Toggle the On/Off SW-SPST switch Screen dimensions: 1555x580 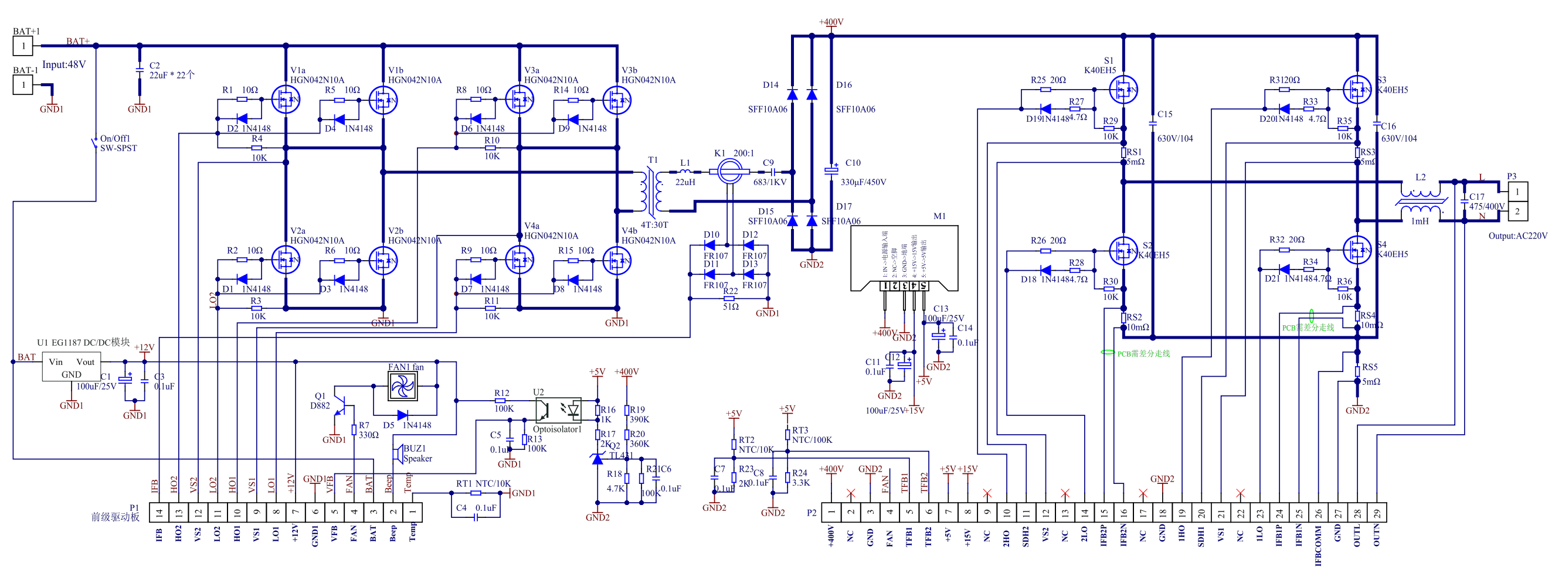tap(96, 144)
